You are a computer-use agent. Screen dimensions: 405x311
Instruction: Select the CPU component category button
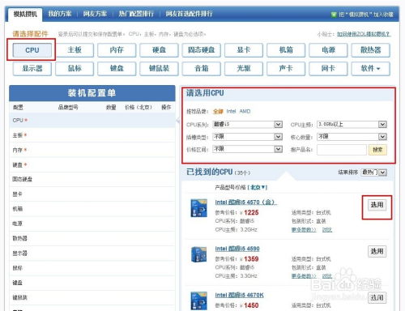[x=32, y=50]
